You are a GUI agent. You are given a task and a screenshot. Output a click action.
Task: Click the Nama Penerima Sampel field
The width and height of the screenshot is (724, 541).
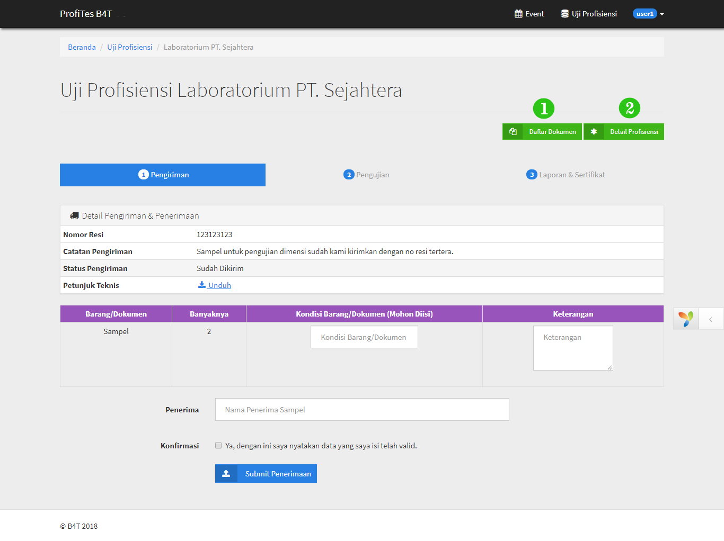362,410
